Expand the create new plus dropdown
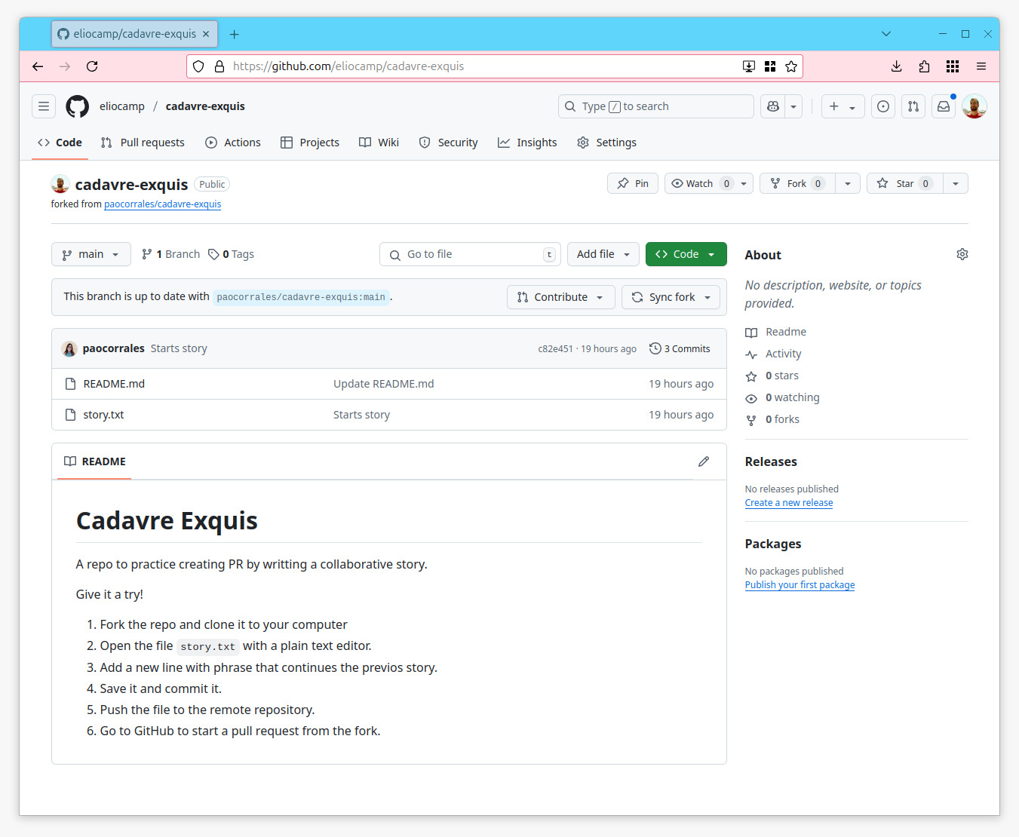This screenshot has width=1019, height=837. point(843,106)
